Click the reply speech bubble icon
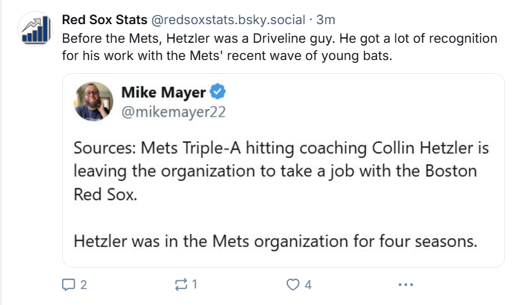The width and height of the screenshot is (516, 305). (69, 284)
